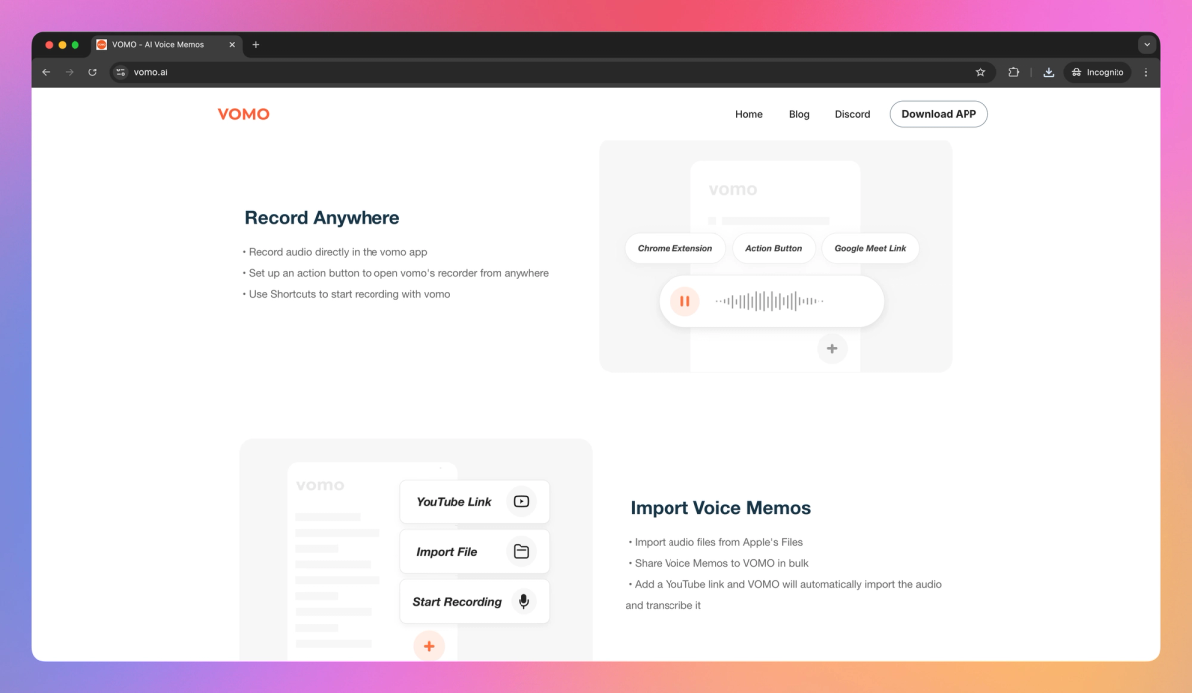Click the red close window button
The height and width of the screenshot is (693, 1192).
(49, 45)
